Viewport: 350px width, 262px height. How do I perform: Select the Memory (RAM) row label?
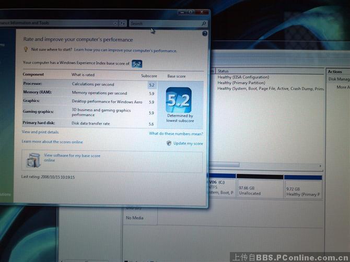click(37, 92)
